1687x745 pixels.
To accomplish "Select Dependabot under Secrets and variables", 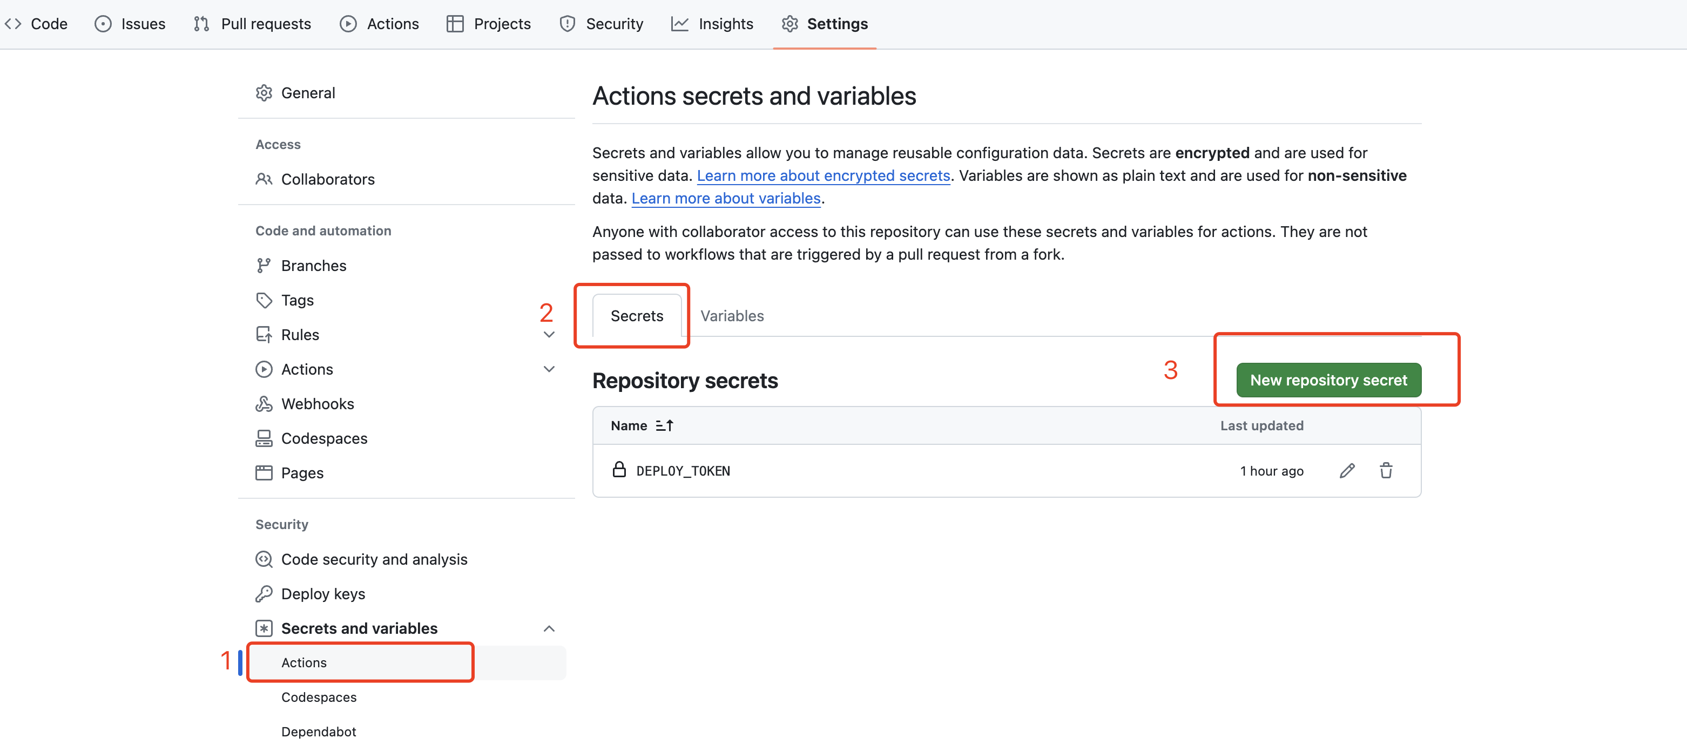I will click(318, 732).
